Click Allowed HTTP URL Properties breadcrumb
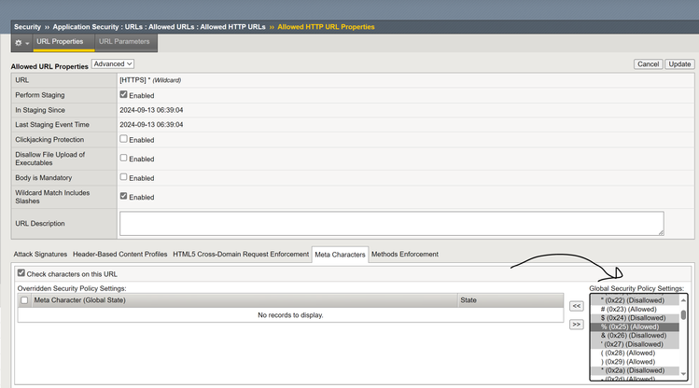This screenshot has width=699, height=388. coord(326,27)
